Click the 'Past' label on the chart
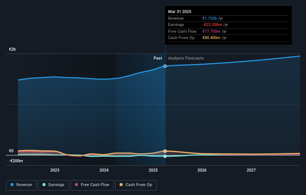Image resolution: width=306 pixels, height=195 pixels. (158, 58)
